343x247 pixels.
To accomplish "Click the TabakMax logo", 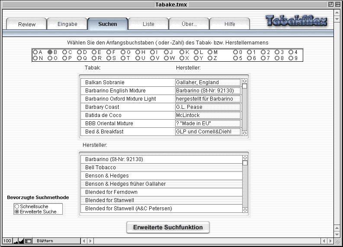I will (296, 21).
